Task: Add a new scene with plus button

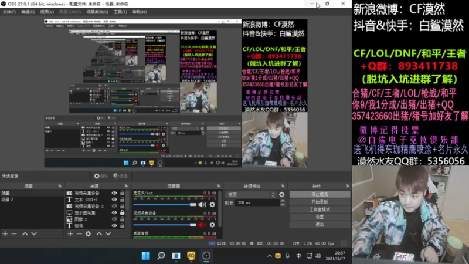Action: point(5,233)
